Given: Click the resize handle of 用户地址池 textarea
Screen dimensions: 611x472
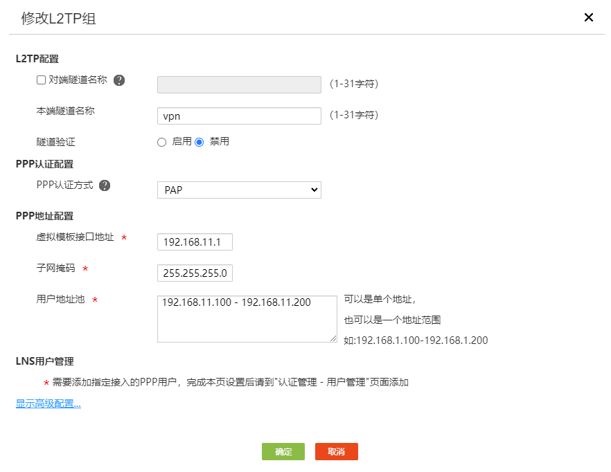Looking at the screenshot, I should click(x=333, y=338).
